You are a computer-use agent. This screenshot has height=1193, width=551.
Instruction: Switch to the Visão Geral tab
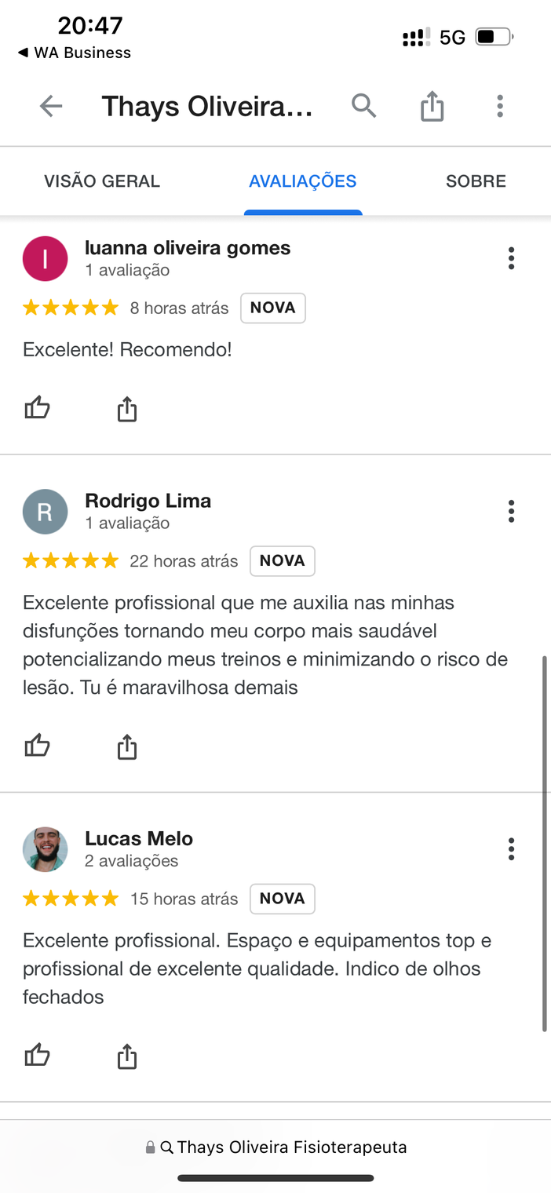(x=102, y=181)
